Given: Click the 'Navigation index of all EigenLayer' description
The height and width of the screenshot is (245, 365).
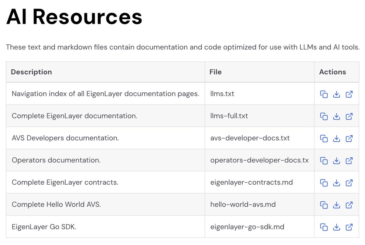Looking at the screenshot, I should 105,94.
